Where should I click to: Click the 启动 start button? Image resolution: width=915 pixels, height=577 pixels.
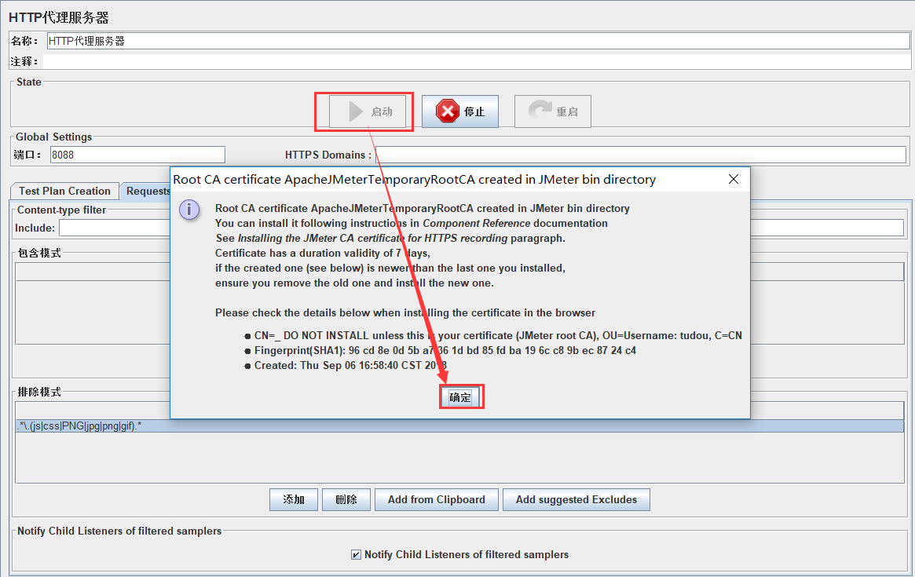[x=368, y=111]
